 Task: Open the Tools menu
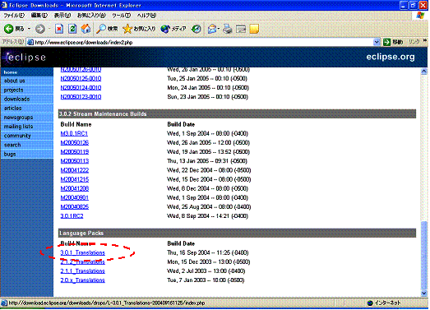click(x=121, y=16)
